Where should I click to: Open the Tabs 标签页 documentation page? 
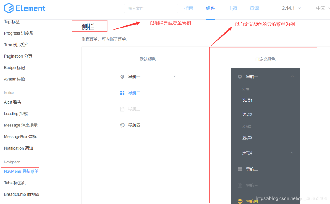(x=15, y=183)
